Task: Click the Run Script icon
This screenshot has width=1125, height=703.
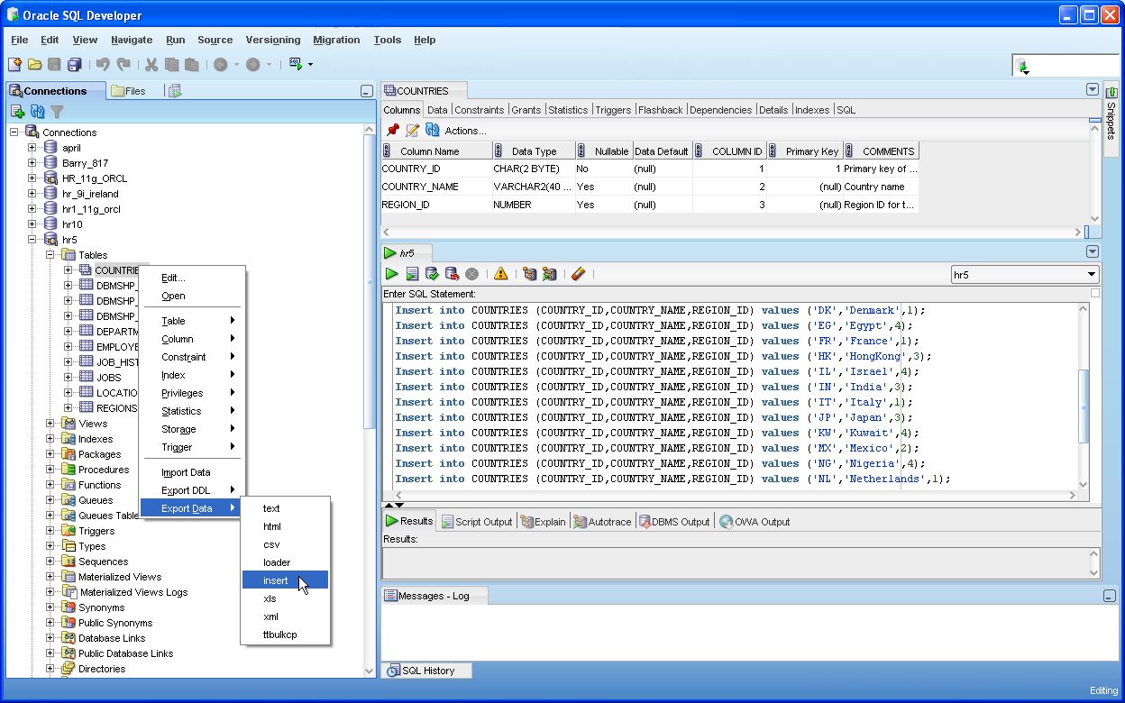Action: (412, 274)
